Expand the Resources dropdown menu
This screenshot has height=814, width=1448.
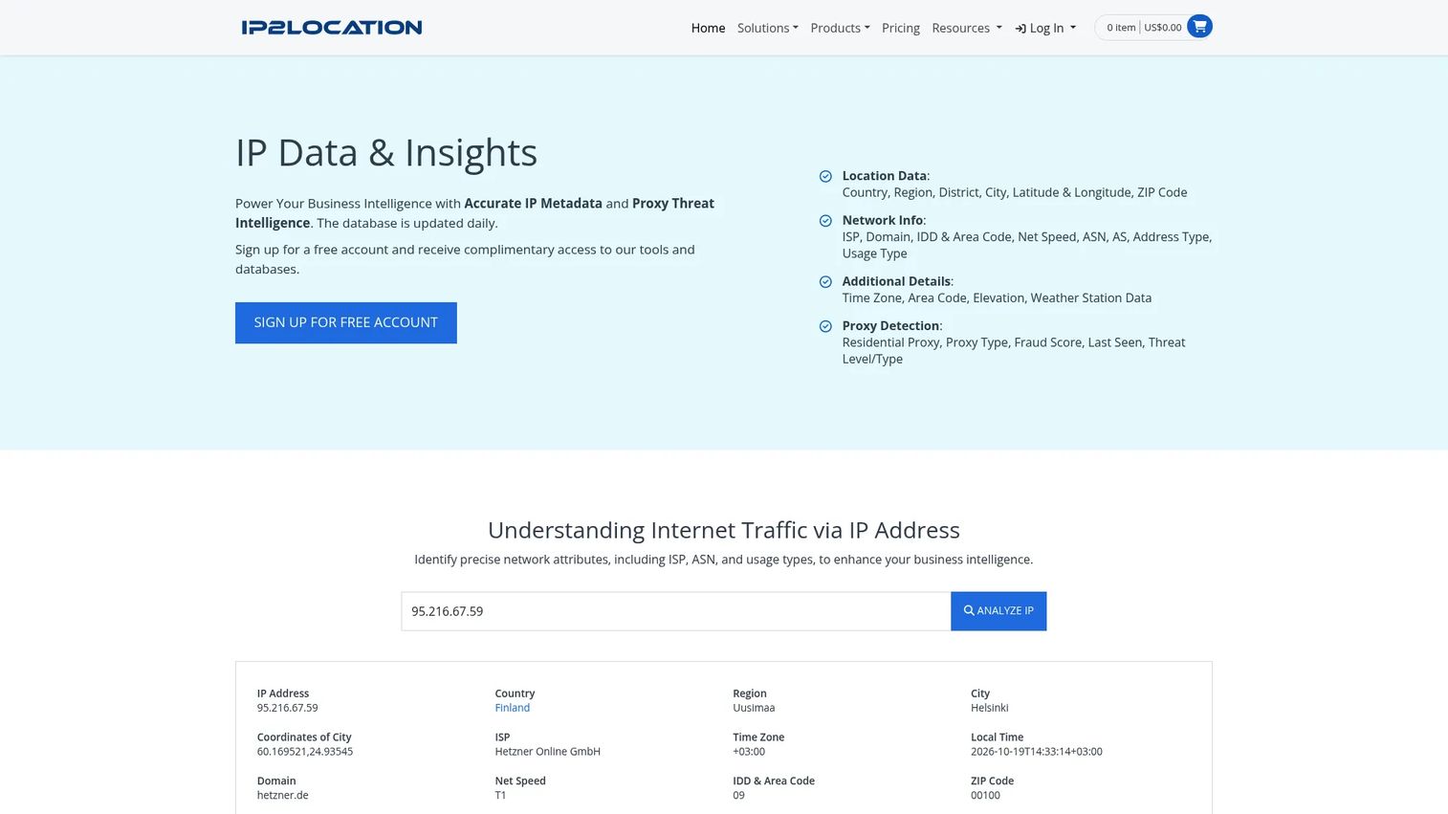pos(967,28)
